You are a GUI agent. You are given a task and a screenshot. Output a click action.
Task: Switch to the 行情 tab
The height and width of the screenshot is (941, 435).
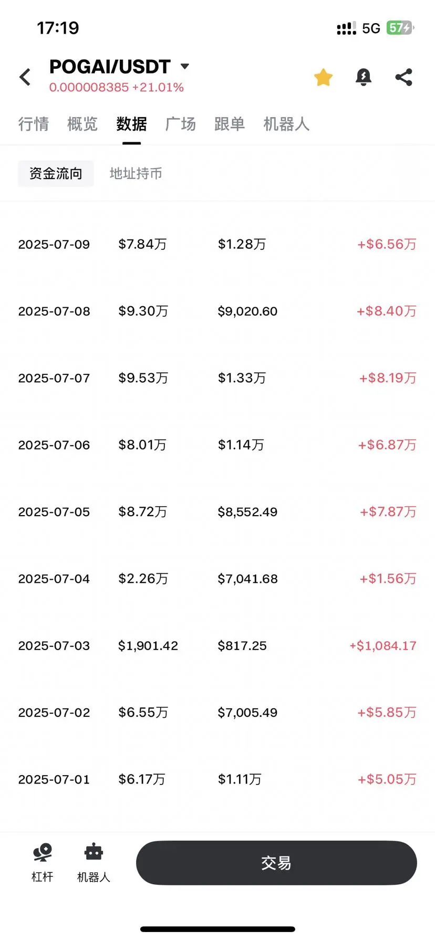34,124
